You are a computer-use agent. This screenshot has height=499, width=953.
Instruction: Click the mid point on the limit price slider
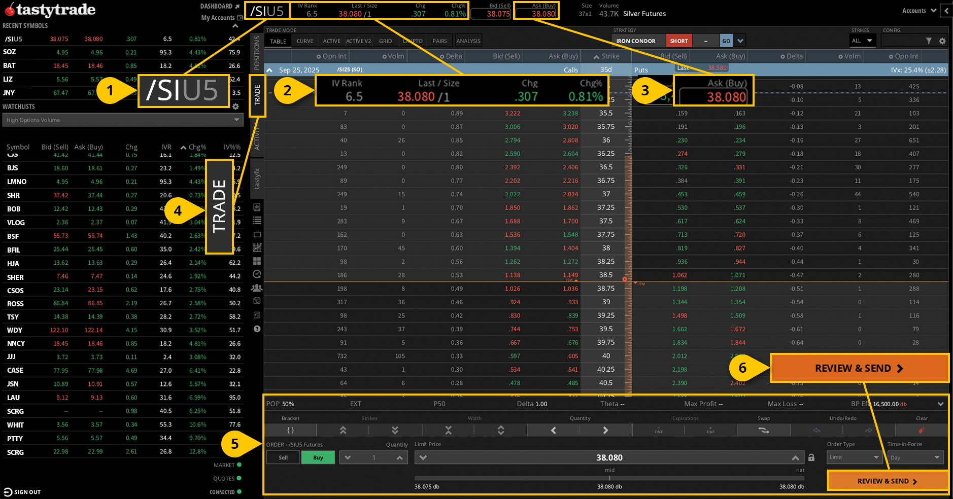(609, 477)
